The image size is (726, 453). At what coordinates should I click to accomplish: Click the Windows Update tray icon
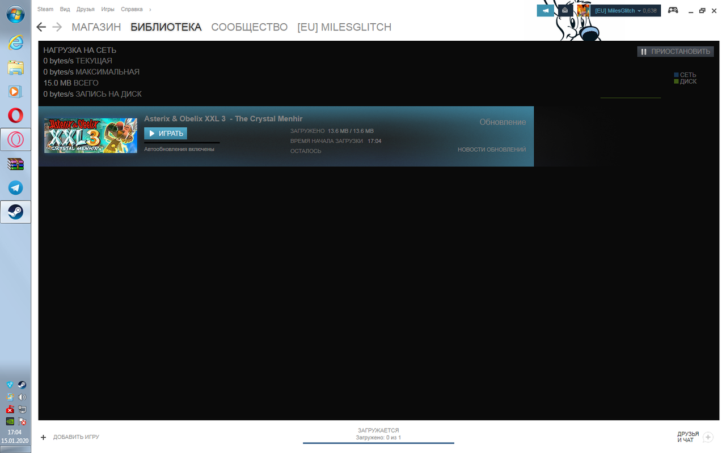[x=10, y=398]
